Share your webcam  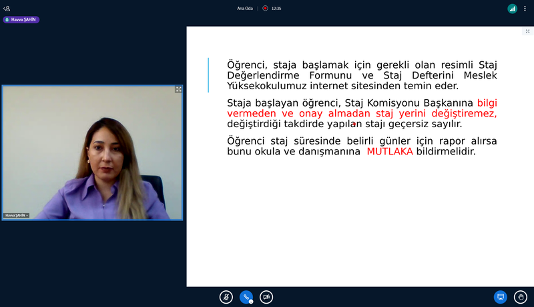point(266,297)
